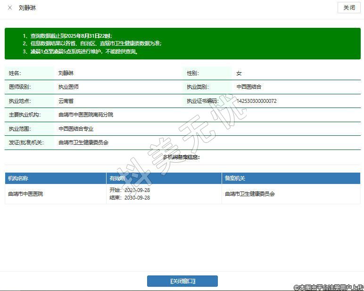Screen dimensions: 364x291
Task: Select the 有效期 column header
Action: (117, 178)
